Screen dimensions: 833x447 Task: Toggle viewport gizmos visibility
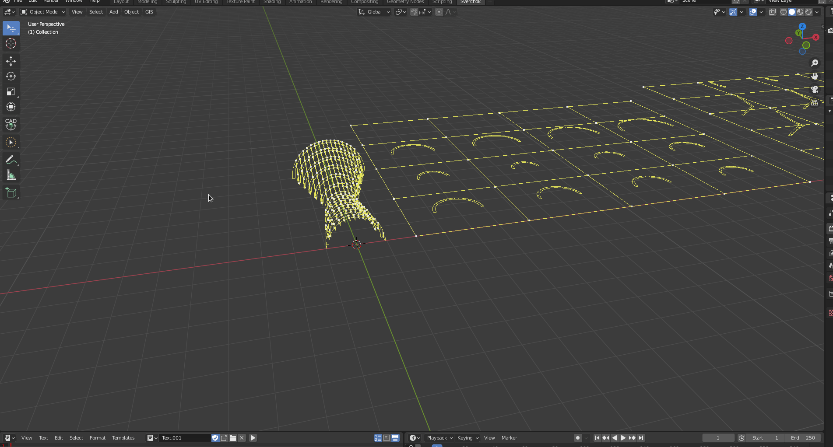[x=733, y=12]
